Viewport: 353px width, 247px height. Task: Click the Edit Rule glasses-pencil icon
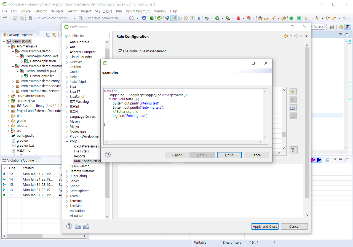pos(293,150)
